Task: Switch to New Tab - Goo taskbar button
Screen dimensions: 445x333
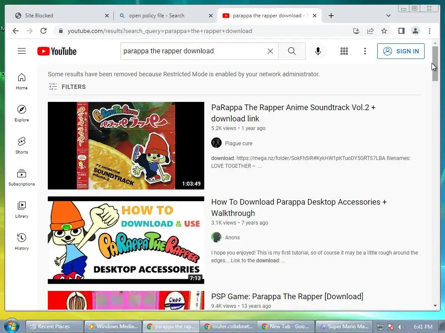Action: pos(286,326)
